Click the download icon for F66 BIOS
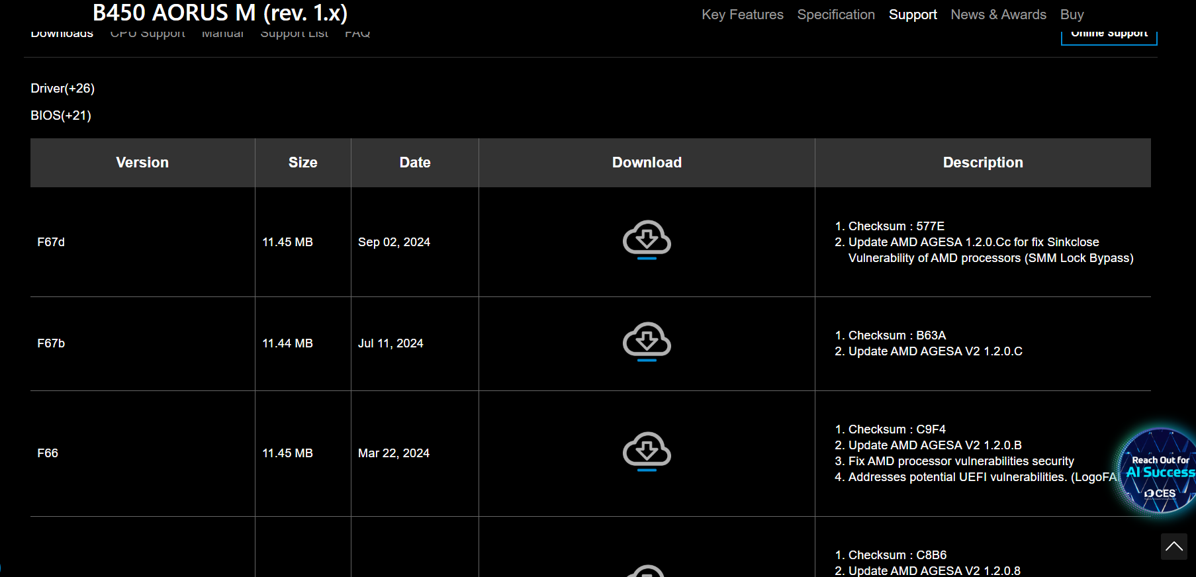 [x=647, y=451]
